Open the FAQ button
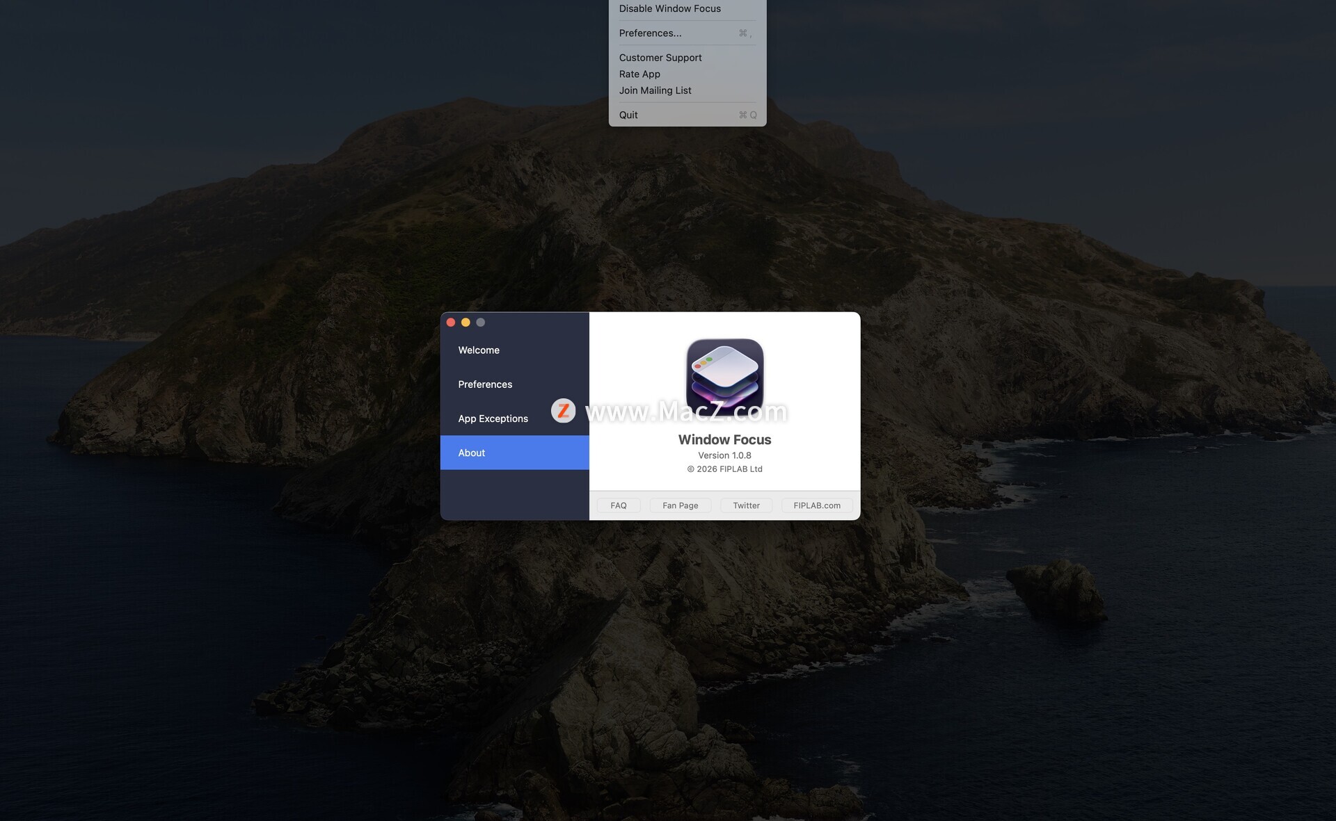The height and width of the screenshot is (821, 1336). (619, 505)
